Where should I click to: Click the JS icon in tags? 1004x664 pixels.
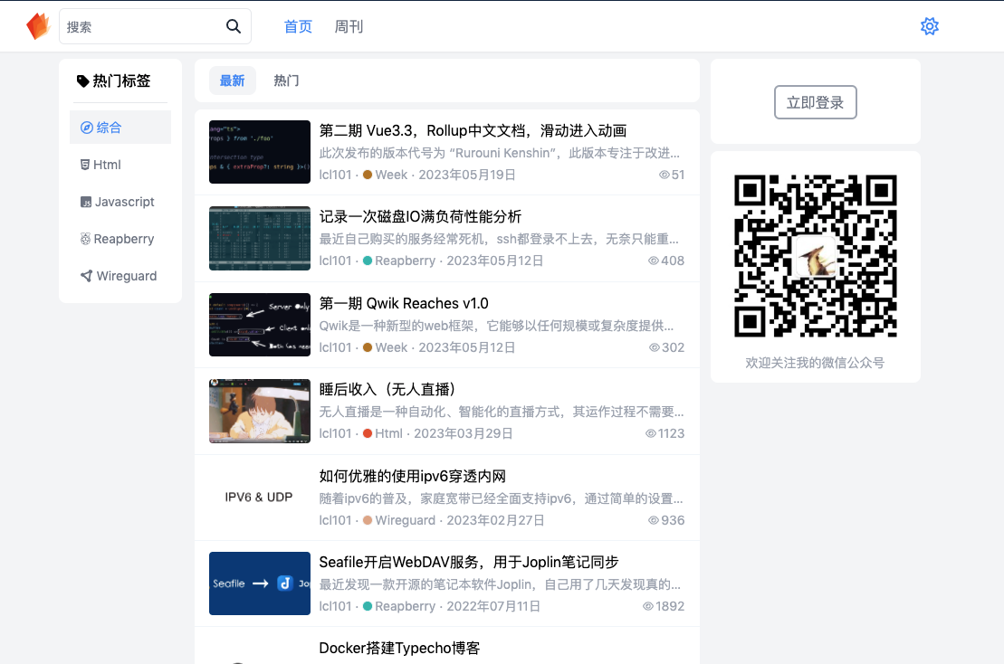(86, 202)
